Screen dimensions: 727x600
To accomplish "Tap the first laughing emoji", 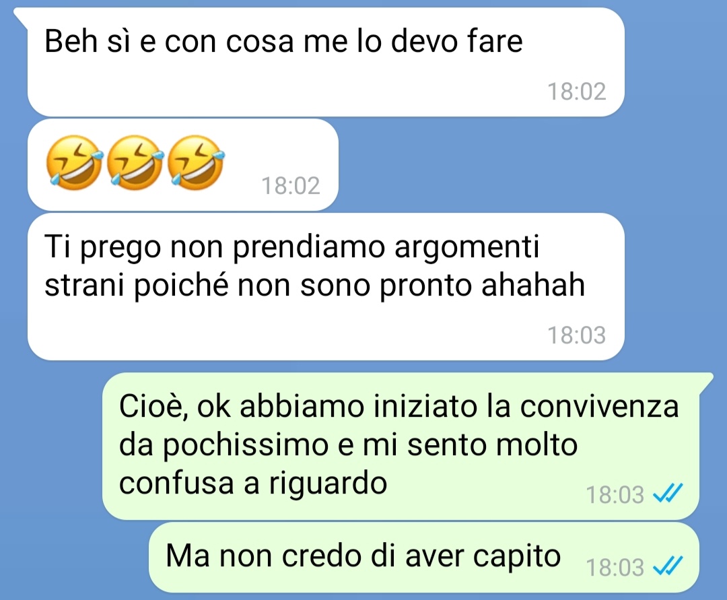I will 74,162.
